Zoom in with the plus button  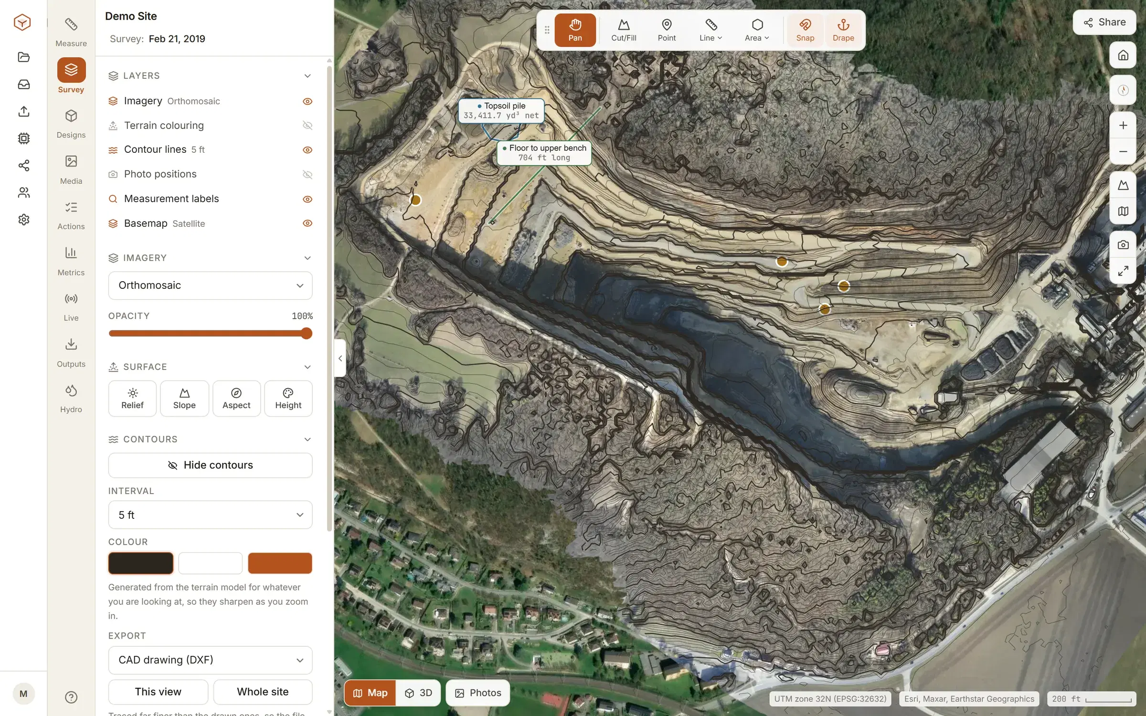(x=1123, y=125)
